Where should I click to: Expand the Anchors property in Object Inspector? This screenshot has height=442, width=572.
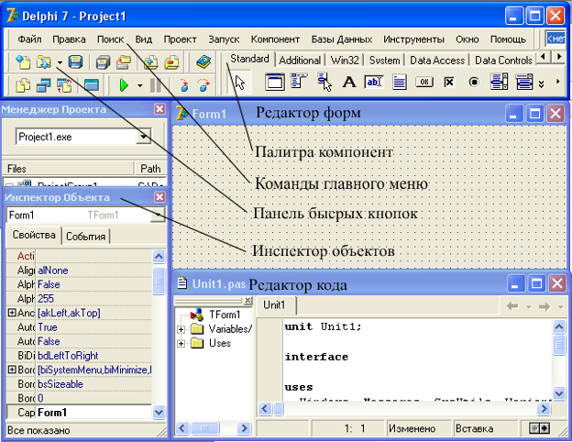click(11, 313)
